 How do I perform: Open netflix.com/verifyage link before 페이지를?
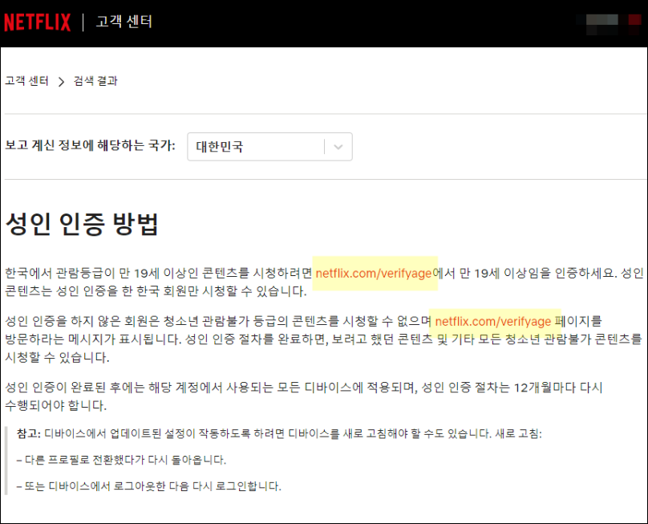pos(493,321)
